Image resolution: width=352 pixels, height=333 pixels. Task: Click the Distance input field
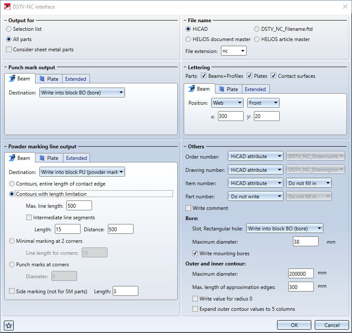(121, 229)
